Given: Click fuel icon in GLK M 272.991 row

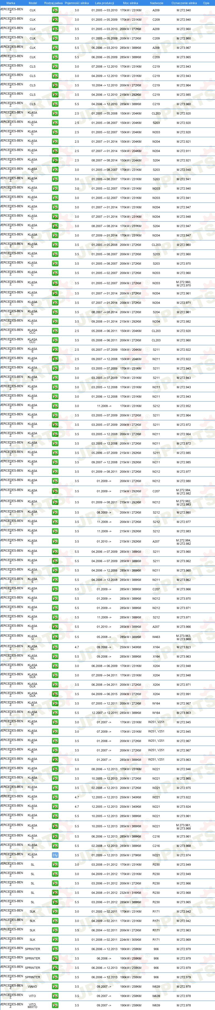Looking at the screenshot, I should coord(55,694).
